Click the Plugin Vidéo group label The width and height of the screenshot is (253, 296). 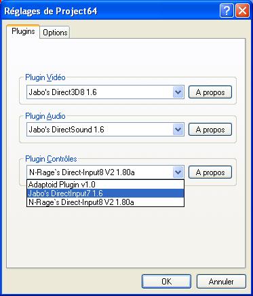[x=45, y=77]
